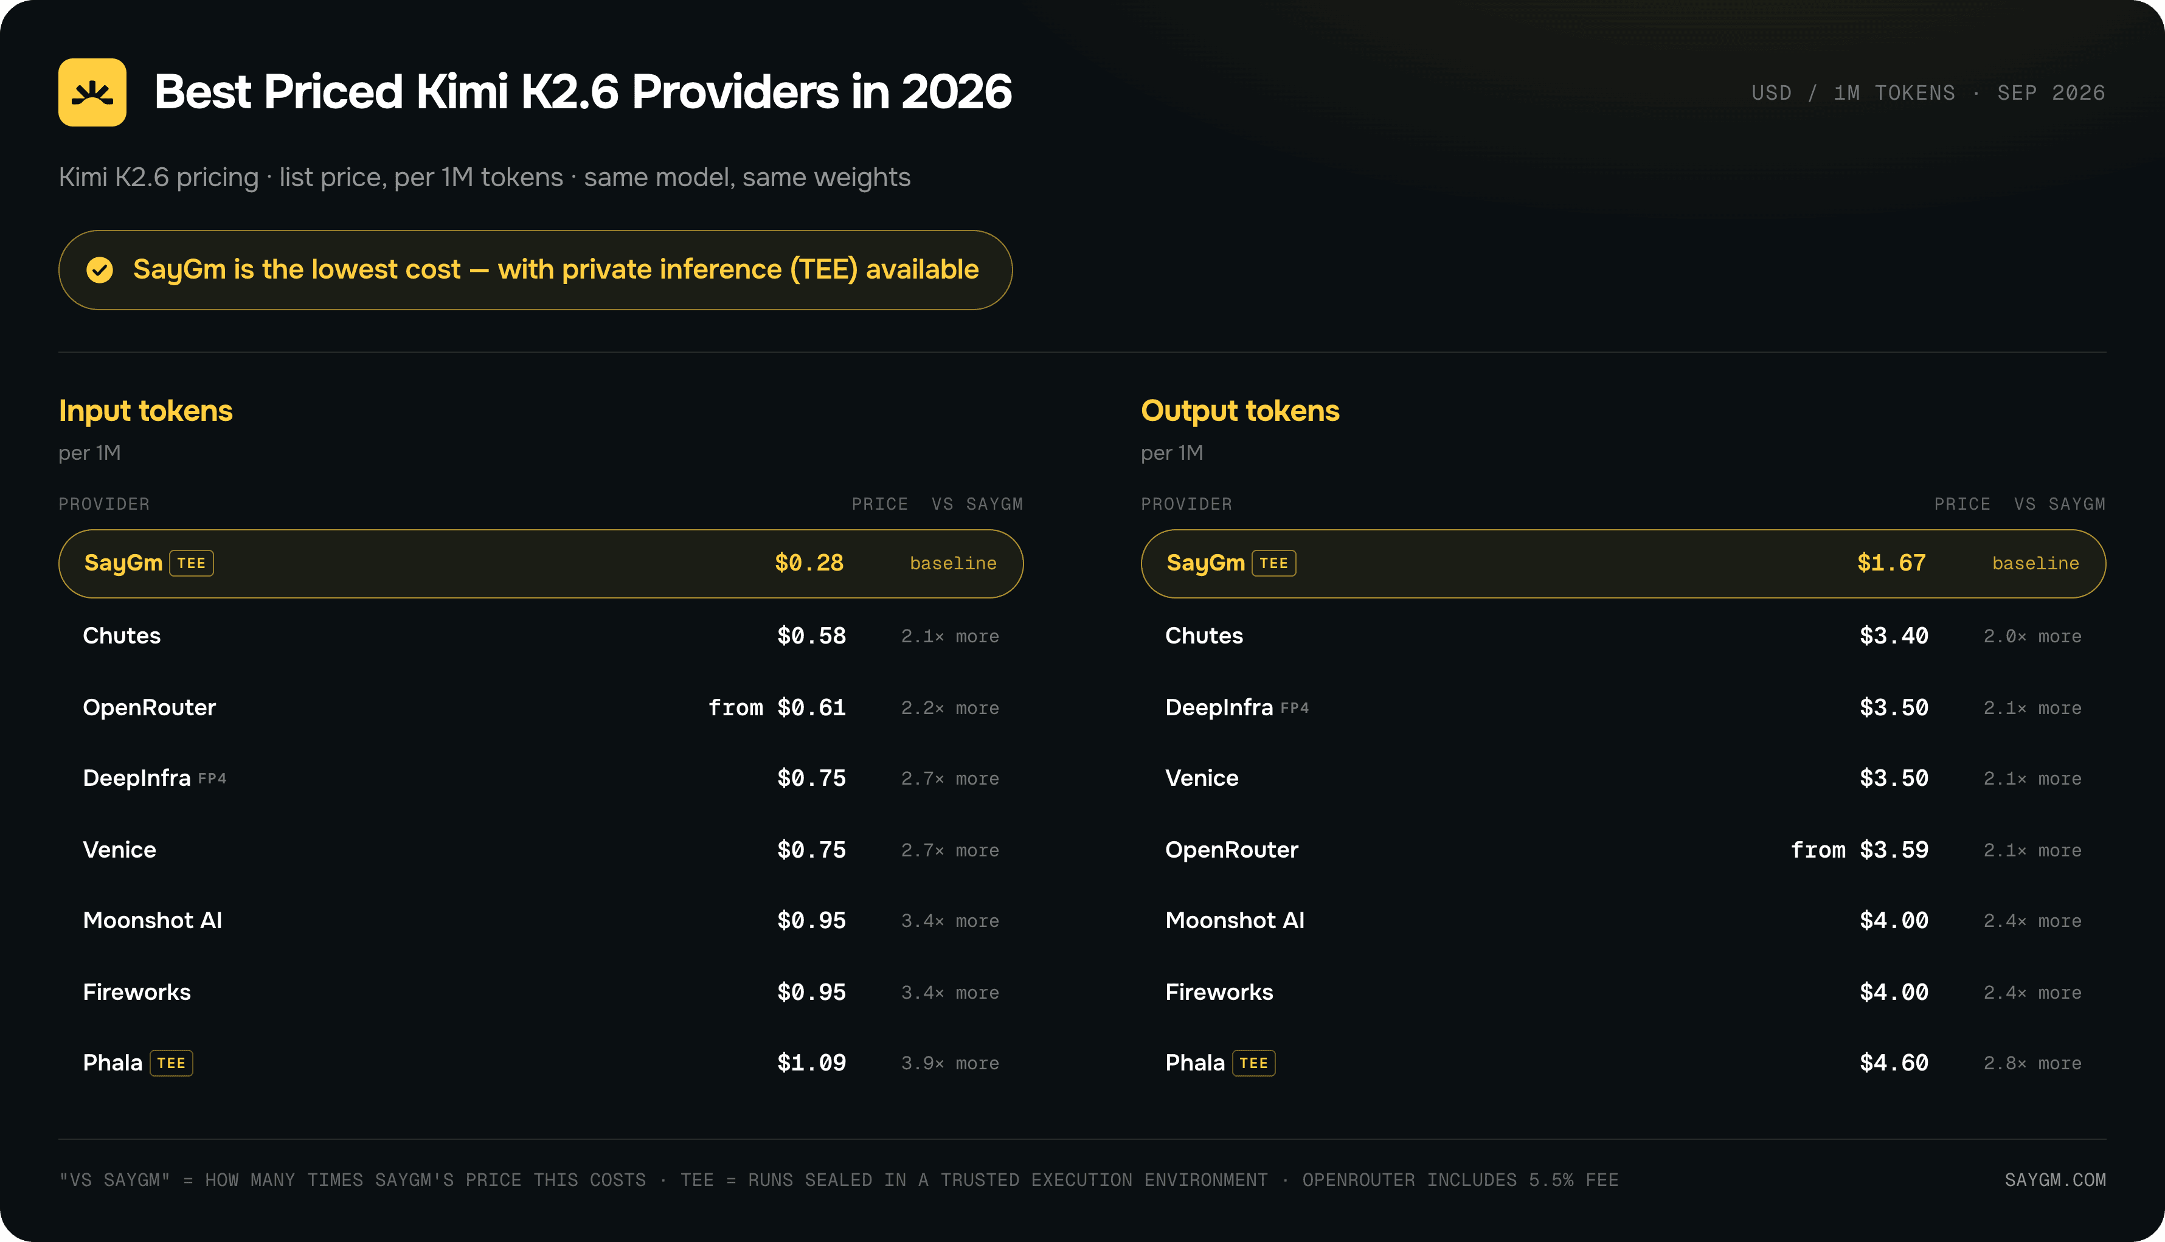
Task: Click the 'from $0.61' OpenRouter input price
Action: 778,708
